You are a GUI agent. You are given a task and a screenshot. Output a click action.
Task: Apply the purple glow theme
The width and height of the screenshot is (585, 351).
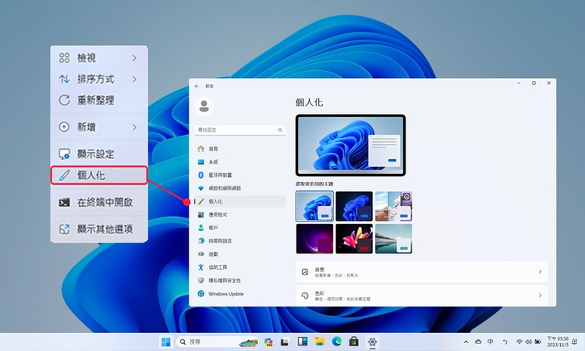tap(314, 239)
